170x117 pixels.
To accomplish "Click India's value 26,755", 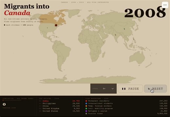I will click(76, 101).
